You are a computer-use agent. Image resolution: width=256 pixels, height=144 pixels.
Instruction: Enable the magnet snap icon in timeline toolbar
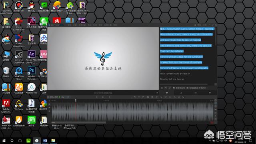(183, 97)
